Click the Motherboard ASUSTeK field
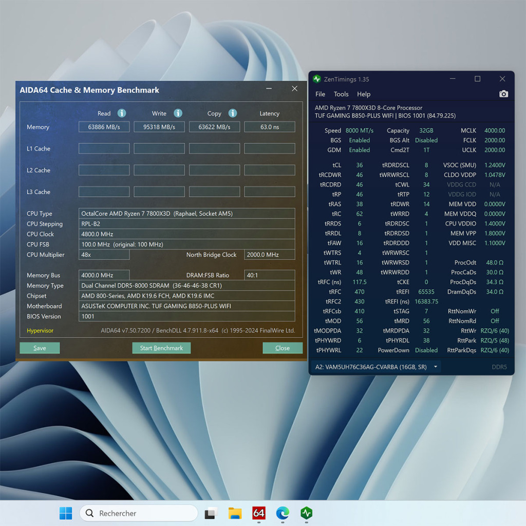Image resolution: width=526 pixels, height=526 pixels. point(187,306)
